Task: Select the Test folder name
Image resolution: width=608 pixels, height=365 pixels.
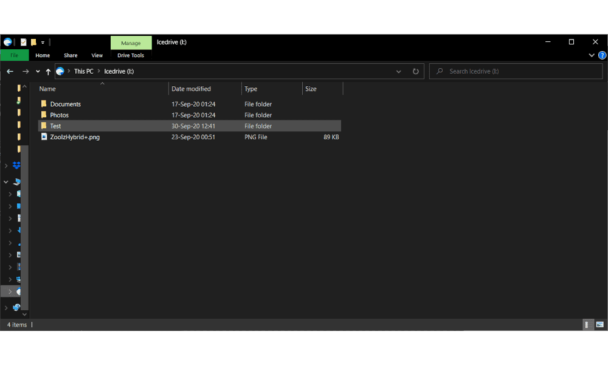Action: coord(55,126)
